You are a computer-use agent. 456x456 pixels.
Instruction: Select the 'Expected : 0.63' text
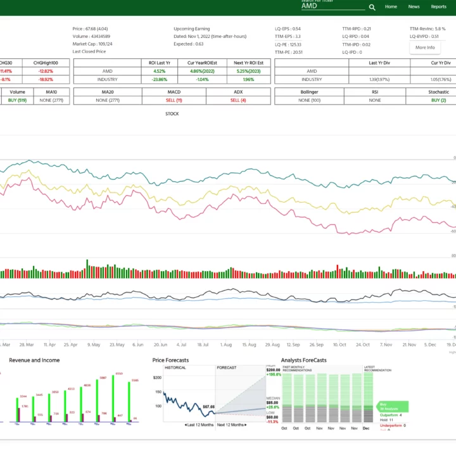pos(189,44)
